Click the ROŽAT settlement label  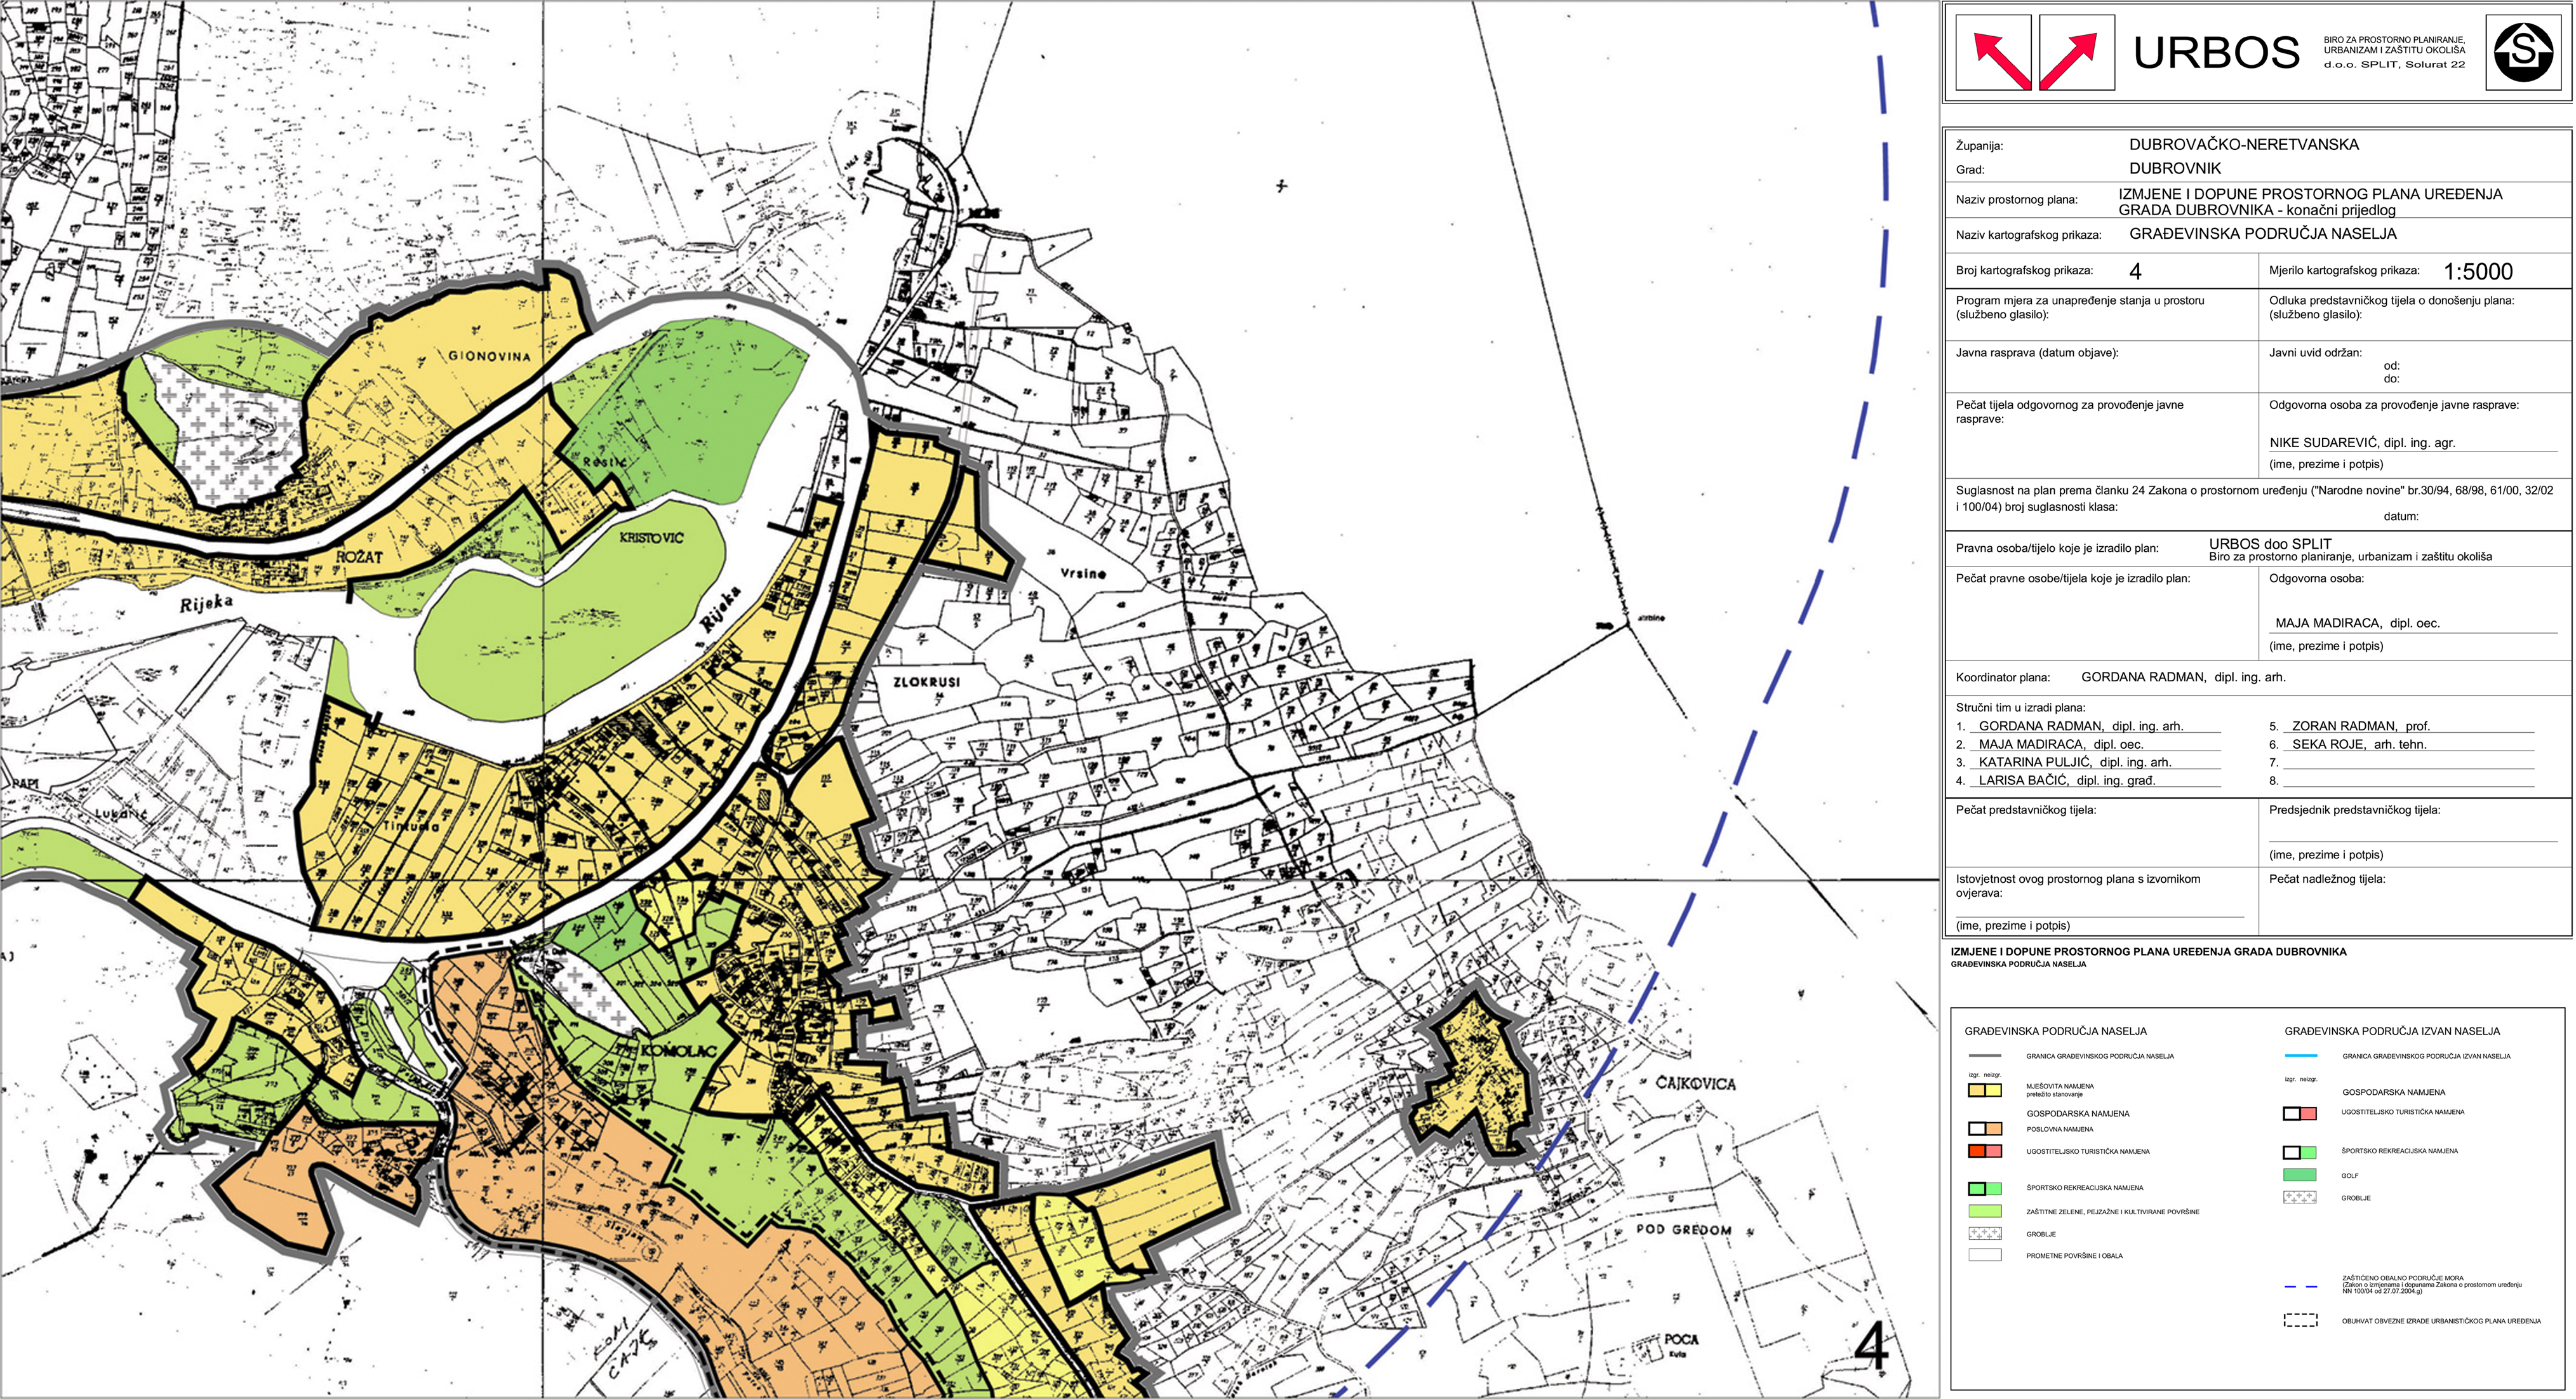[359, 557]
